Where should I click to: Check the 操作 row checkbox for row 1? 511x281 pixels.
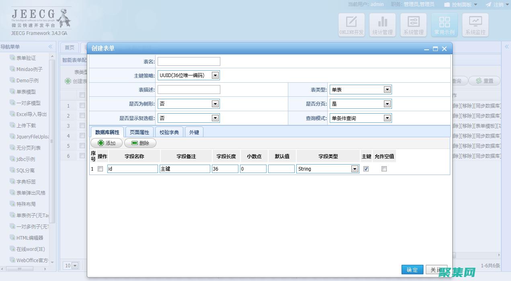click(x=101, y=169)
